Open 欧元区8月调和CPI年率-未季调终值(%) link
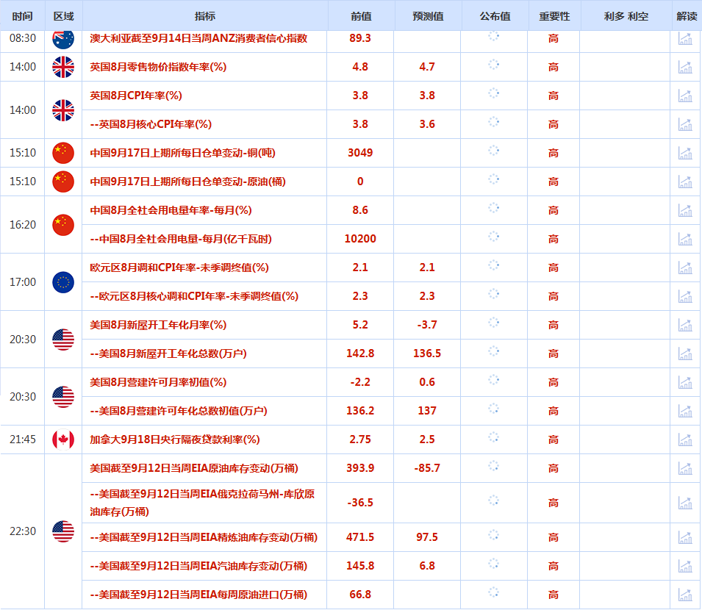 [179, 268]
